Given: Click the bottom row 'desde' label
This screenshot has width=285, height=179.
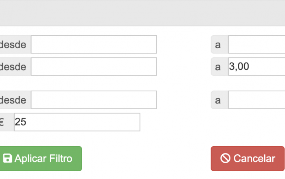Looking at the screenshot, I should tap(13, 100).
